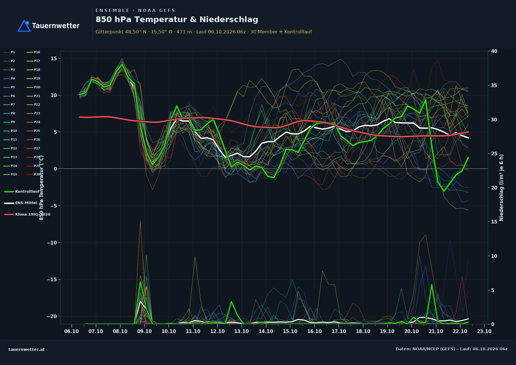Click the P23 legend label
516x365 pixels.
(x=37, y=113)
